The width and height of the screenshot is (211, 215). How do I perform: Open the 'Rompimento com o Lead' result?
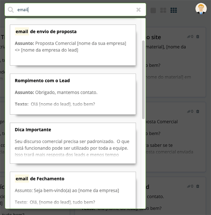pos(73,94)
